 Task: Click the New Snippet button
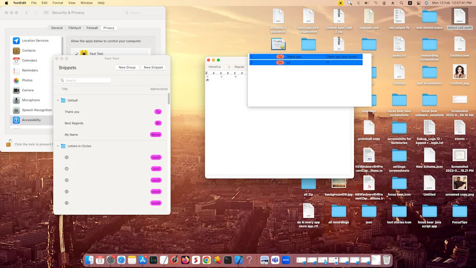tap(153, 67)
